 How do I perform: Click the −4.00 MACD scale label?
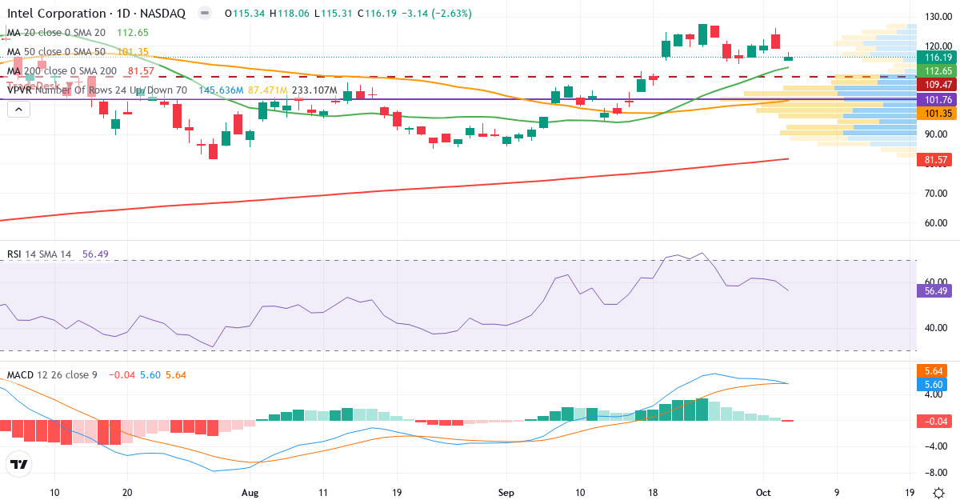(x=937, y=446)
